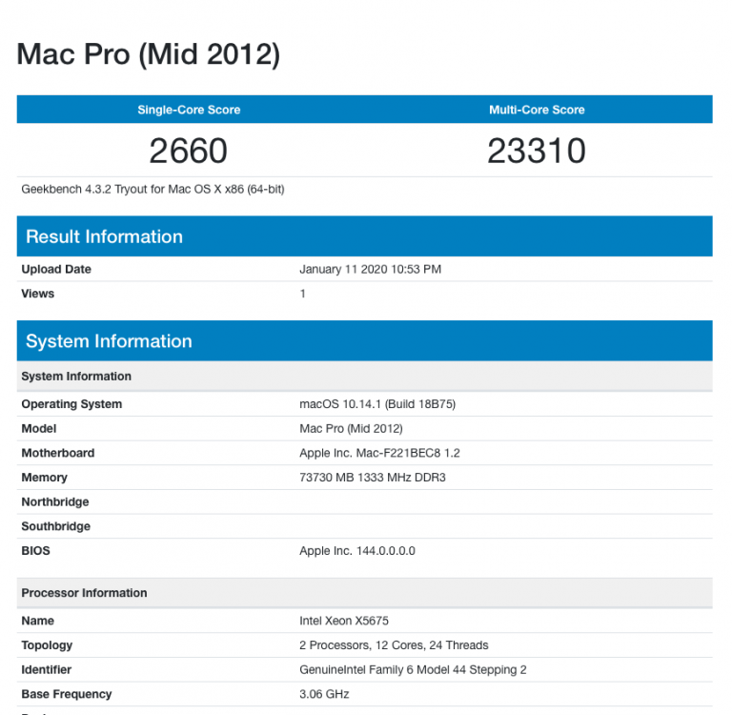
Task: Click the 'Geekbench 4.3.2 Tryout' version line
Action: (152, 189)
